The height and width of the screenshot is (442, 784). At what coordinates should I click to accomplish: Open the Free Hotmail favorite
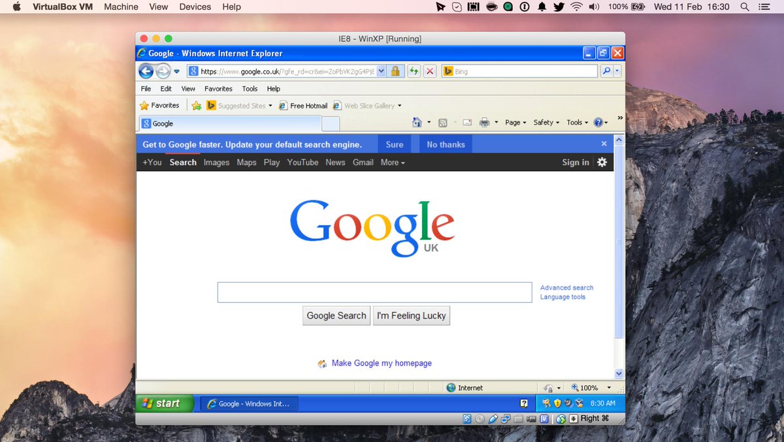pyautogui.click(x=303, y=105)
